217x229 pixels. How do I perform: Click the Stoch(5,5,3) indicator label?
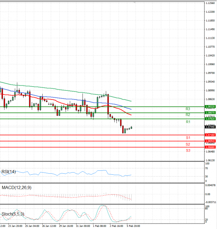pyautogui.click(x=13, y=214)
